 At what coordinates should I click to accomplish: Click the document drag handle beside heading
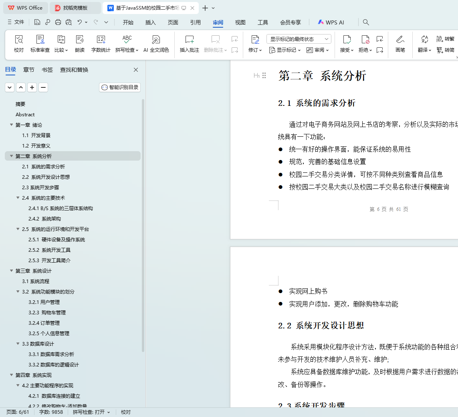tap(264, 75)
